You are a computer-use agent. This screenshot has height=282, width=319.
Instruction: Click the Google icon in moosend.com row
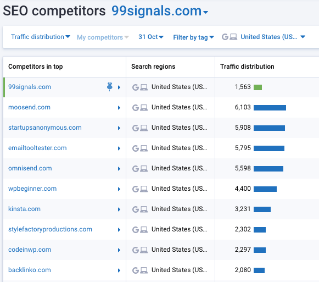click(136, 108)
